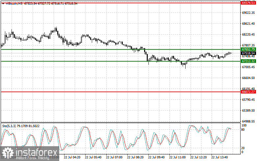Click the 22 Jul 08:20 time label
This screenshot has height=161, width=257.
(x=135, y=157)
